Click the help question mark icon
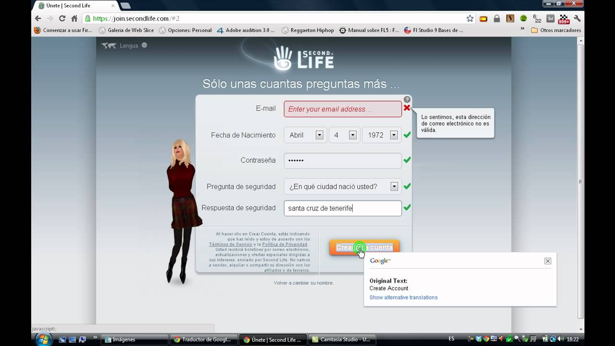Screen dimensions: 615x346 [x=407, y=99]
